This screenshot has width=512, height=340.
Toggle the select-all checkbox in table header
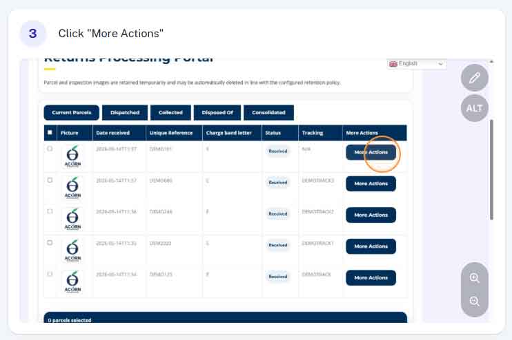[50, 133]
